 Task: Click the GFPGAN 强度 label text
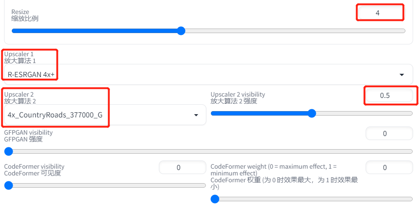pyautogui.click(x=23, y=139)
